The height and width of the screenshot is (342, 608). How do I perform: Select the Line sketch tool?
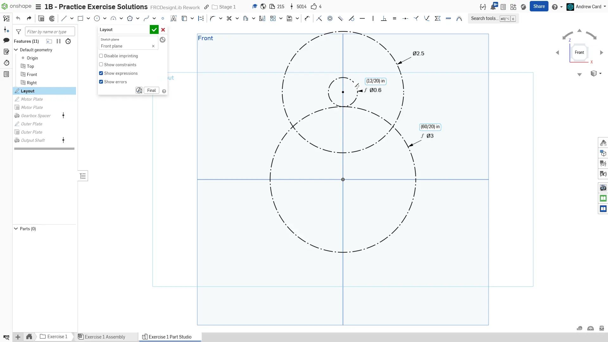(x=64, y=18)
